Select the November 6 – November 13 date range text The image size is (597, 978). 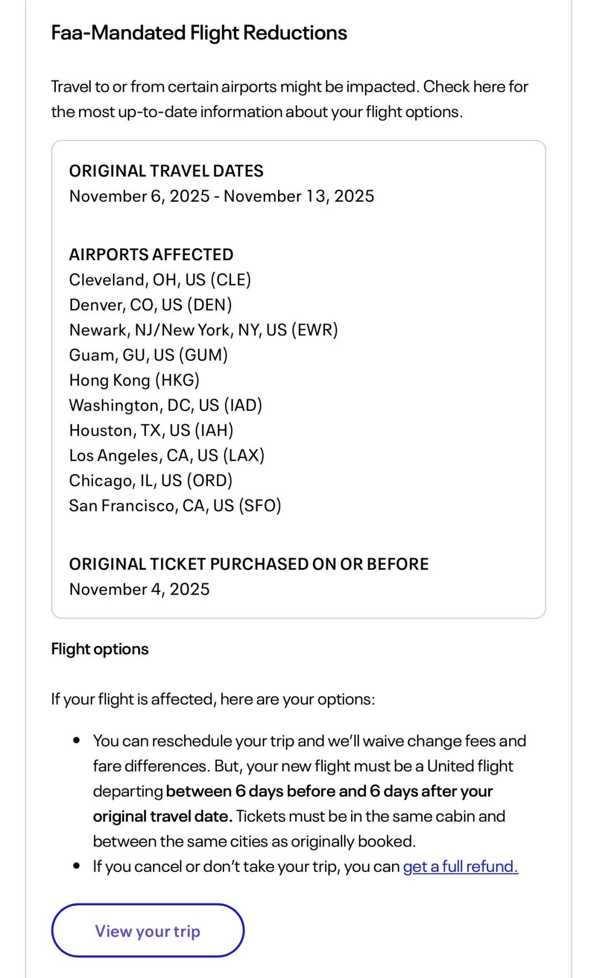[221, 196]
